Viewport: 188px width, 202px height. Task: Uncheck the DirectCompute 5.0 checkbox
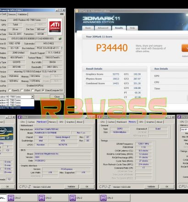[43, 90]
